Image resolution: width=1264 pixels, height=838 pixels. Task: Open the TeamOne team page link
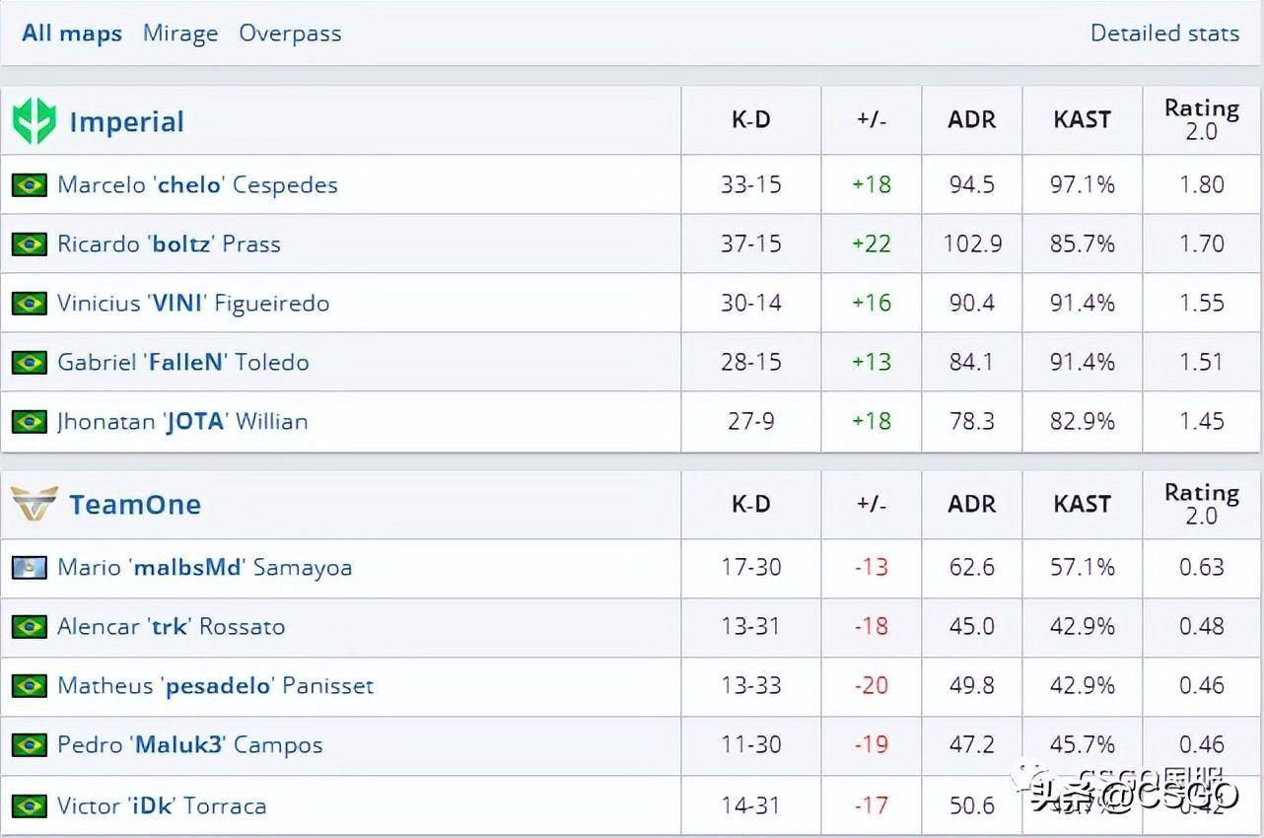[x=135, y=505]
